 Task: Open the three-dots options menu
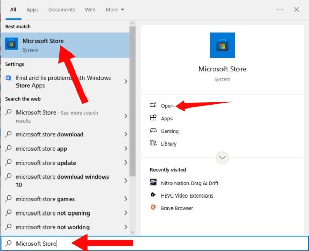click(280, 9)
